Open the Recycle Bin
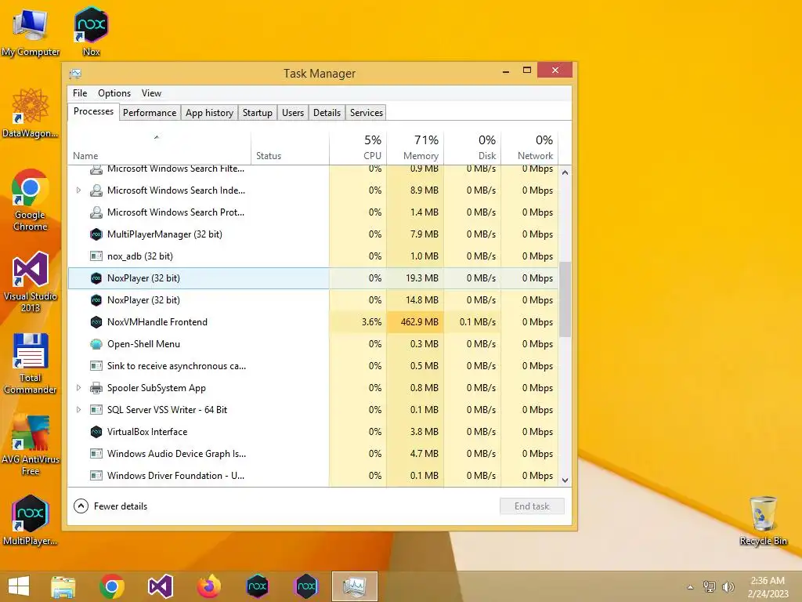802x602 pixels. [x=763, y=521]
